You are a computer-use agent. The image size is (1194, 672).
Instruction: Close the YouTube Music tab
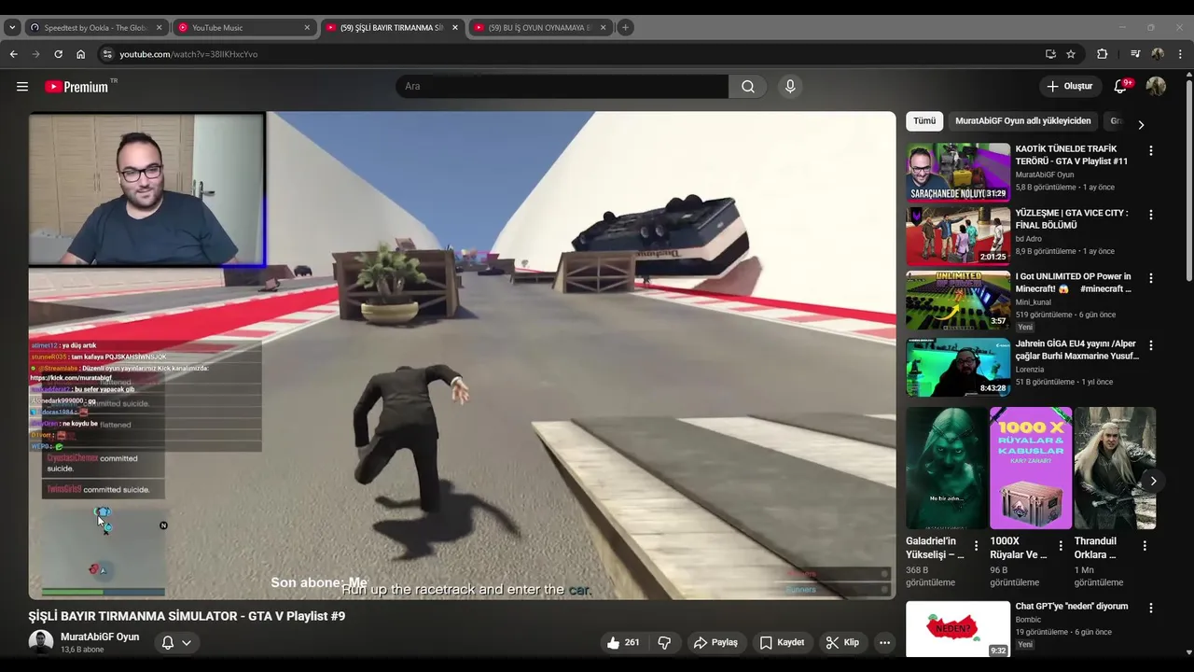point(307,28)
